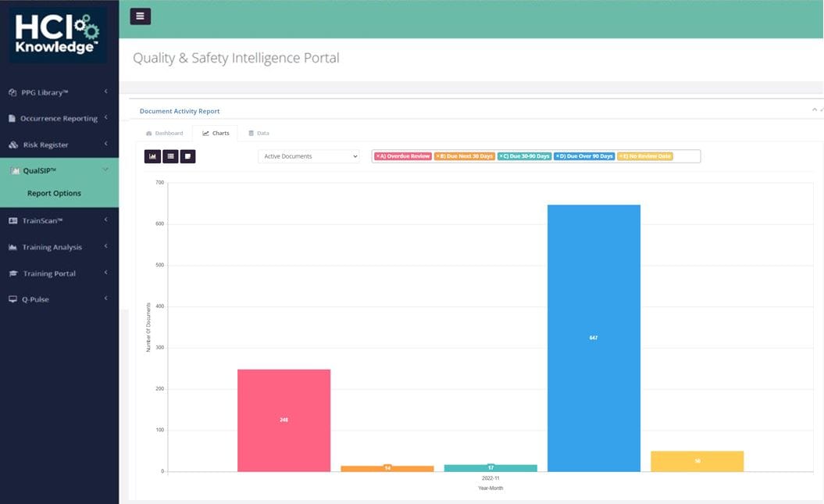Expand the Occurrence Reporting menu
This screenshot has width=824, height=504.
coord(59,119)
